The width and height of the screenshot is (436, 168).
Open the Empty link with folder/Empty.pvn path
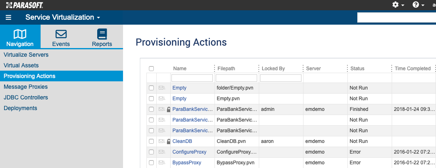179,88
